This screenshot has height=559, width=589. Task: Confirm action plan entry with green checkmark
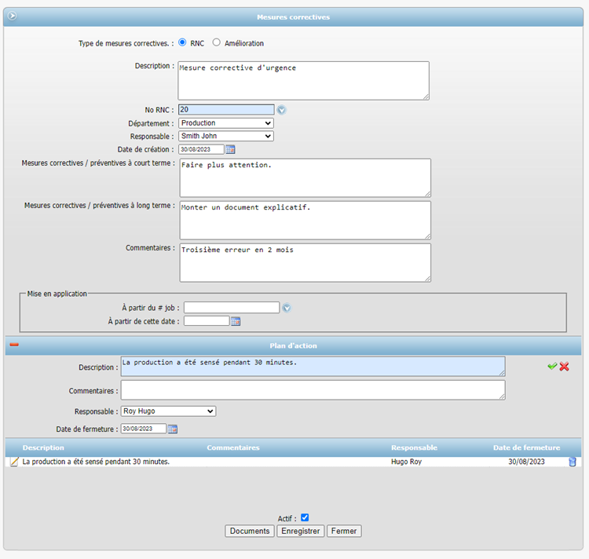(552, 366)
